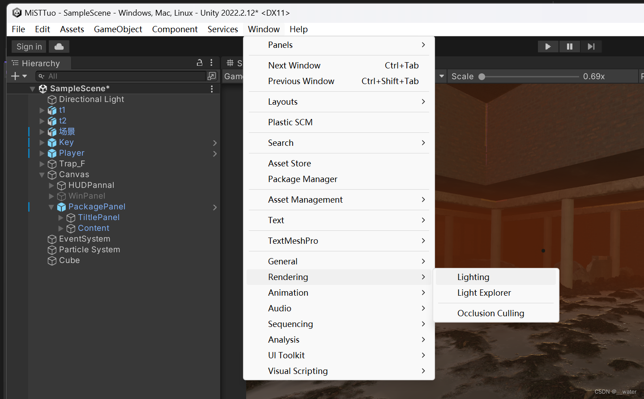Click the Cube object icon
The height and width of the screenshot is (399, 644).
(52, 260)
